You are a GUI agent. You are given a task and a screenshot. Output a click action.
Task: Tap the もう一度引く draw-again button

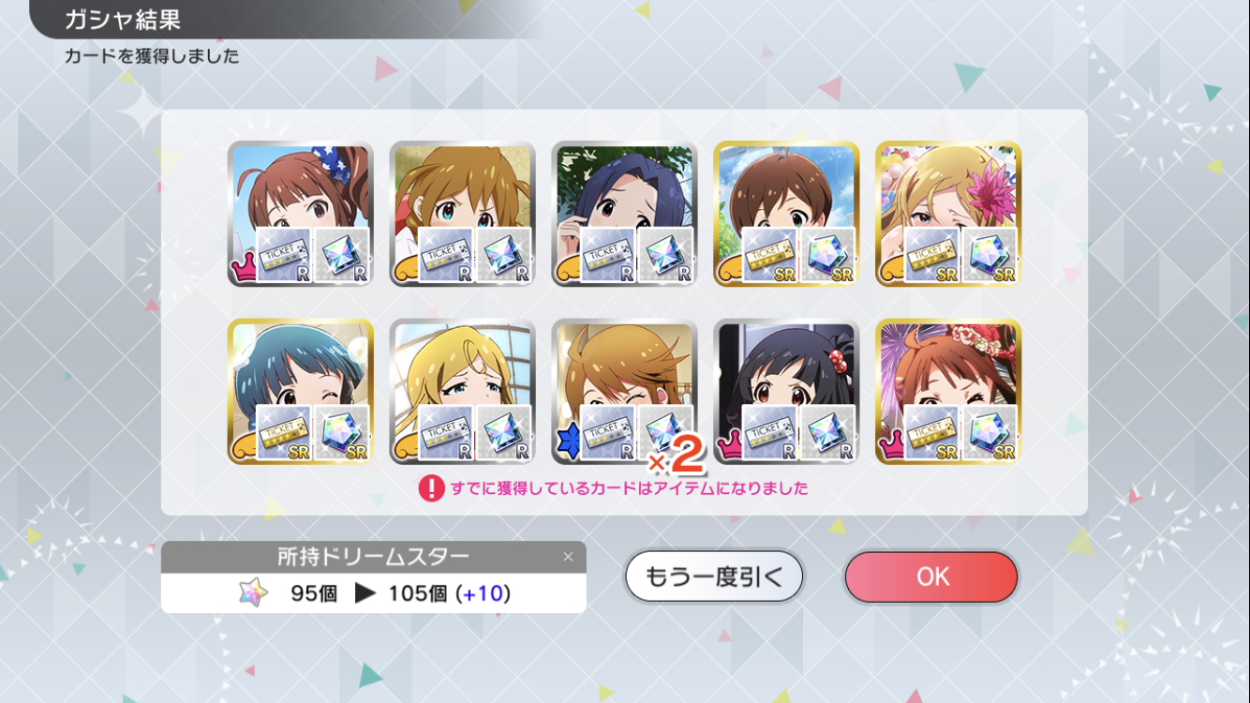(714, 576)
